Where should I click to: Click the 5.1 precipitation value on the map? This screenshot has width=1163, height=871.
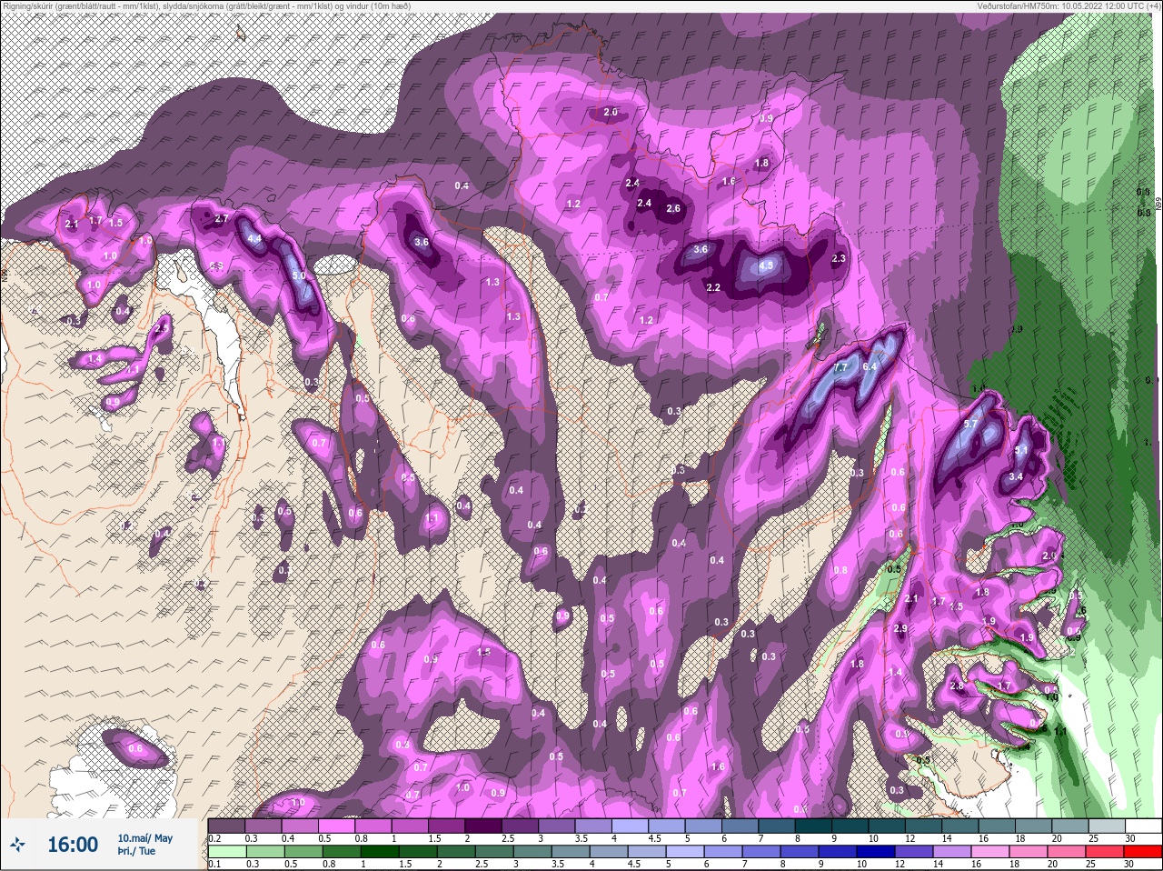(1021, 450)
